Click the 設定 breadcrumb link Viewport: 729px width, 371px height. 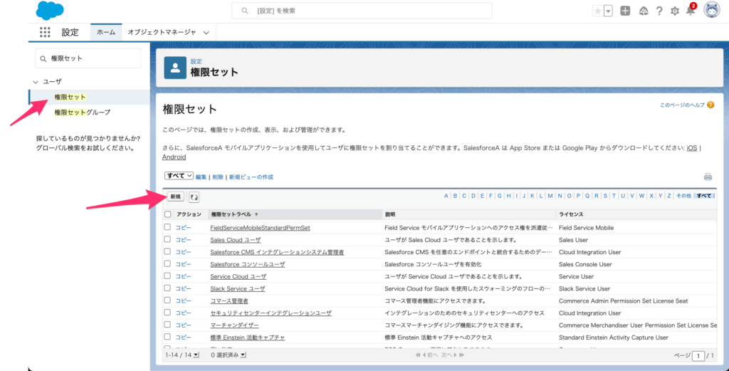click(196, 61)
